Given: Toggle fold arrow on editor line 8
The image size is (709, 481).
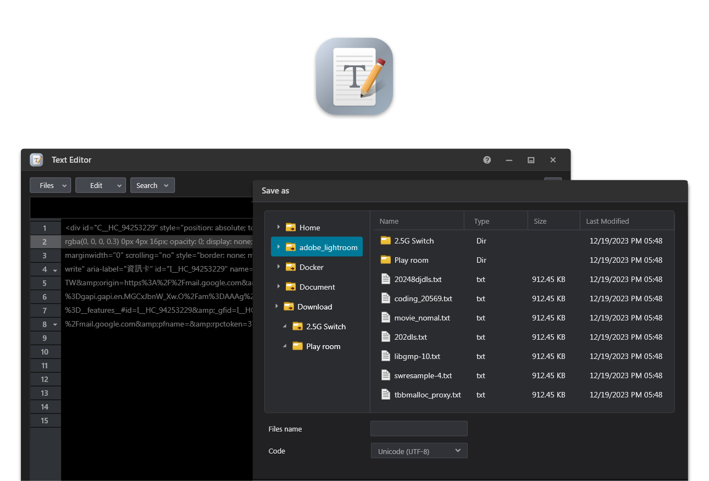Looking at the screenshot, I should (55, 325).
